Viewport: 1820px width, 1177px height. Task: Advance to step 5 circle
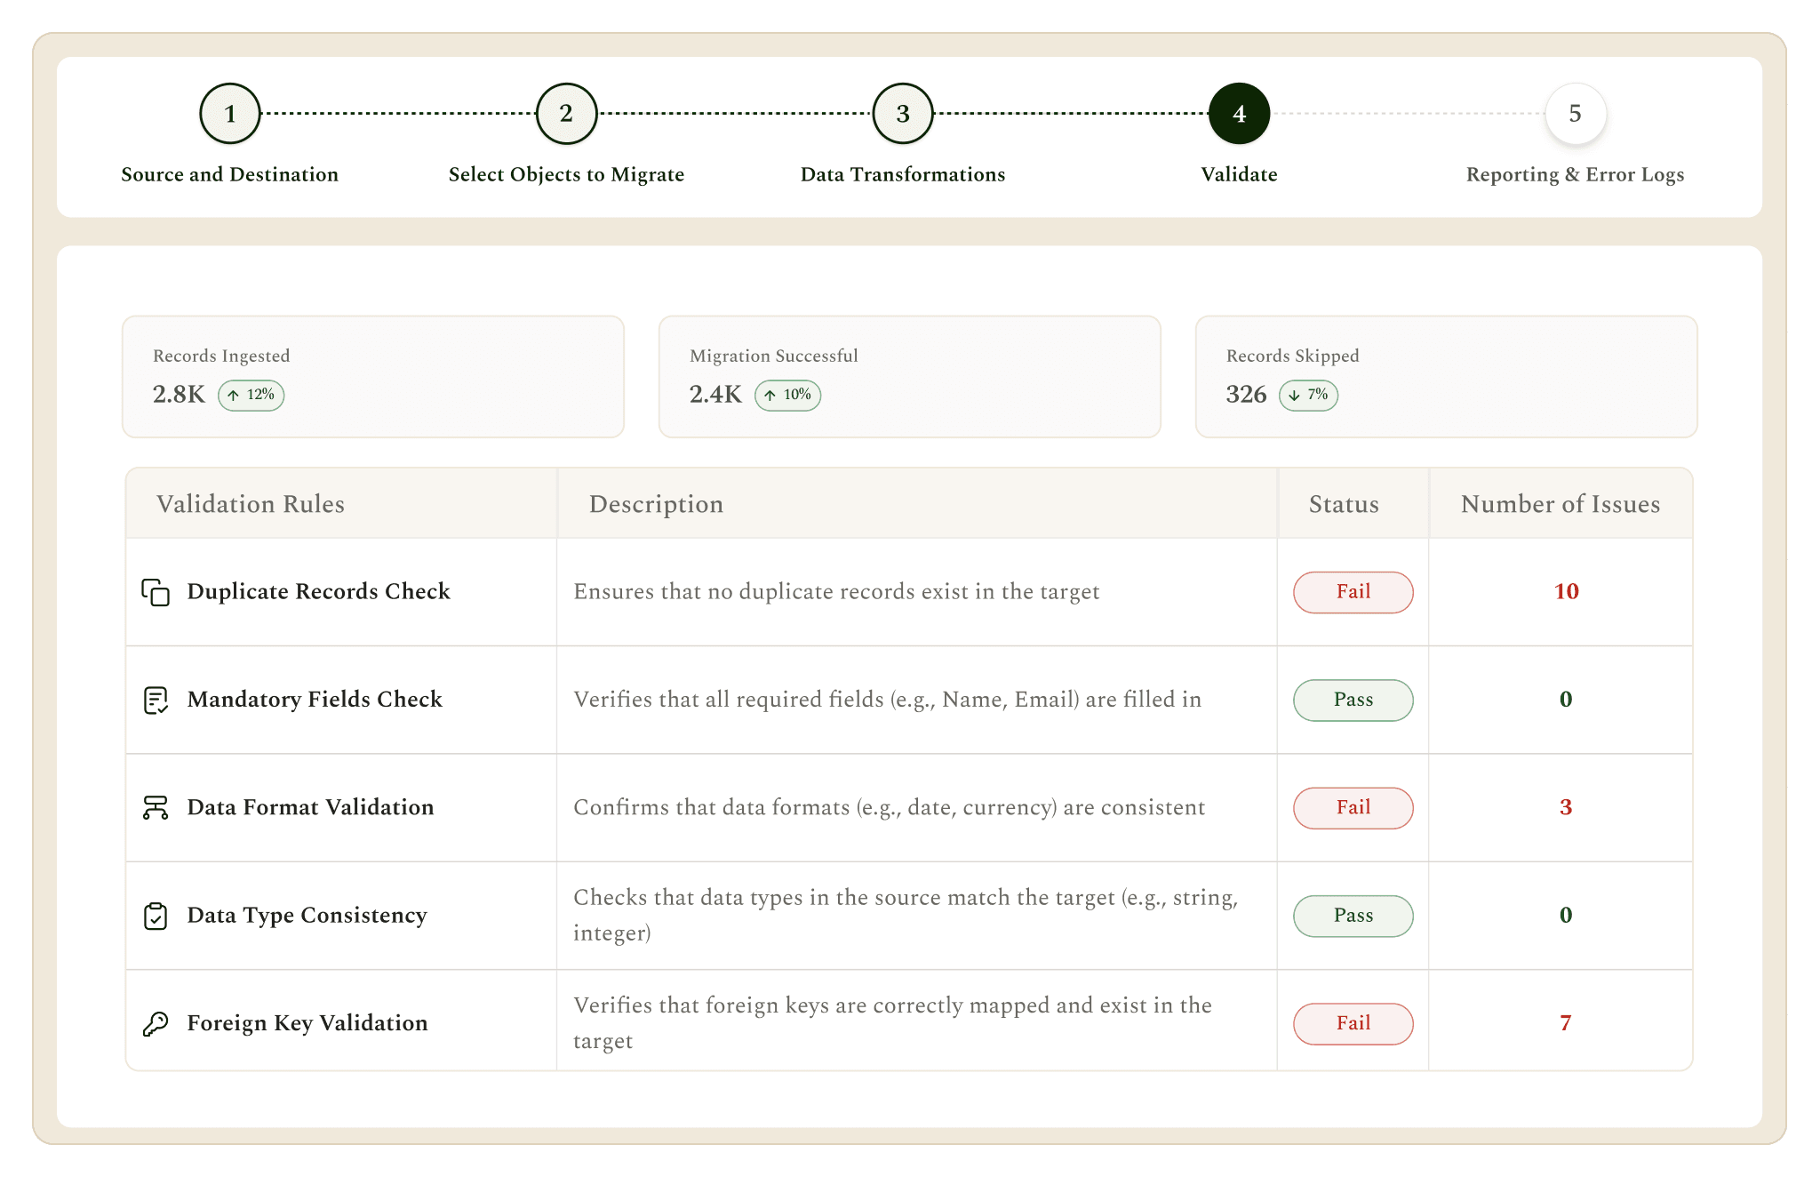1576,114
